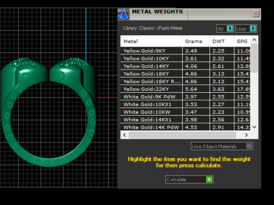The width and height of the screenshot is (274, 205).
Task: Select the Yellow Gold:18KY R... row
Action: click(x=186, y=81)
